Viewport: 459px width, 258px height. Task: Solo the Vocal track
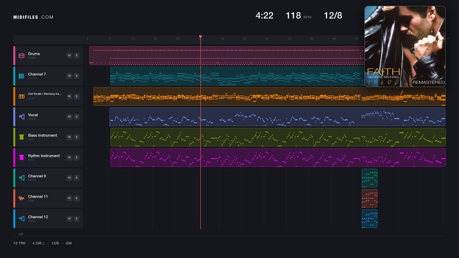76,116
